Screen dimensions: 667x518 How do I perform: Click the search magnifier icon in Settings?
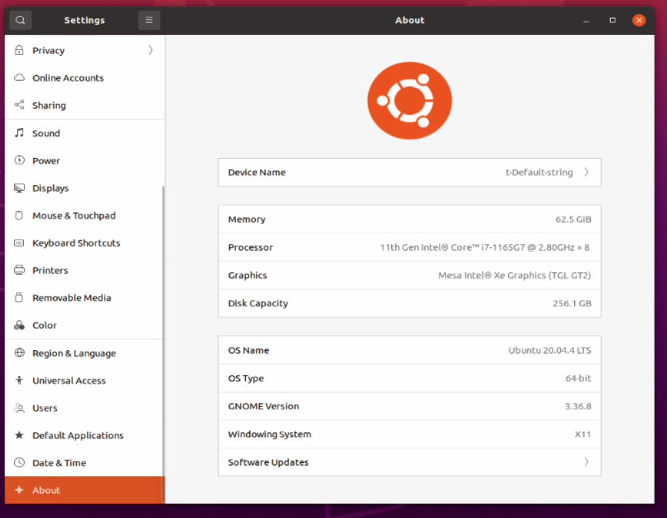(20, 20)
